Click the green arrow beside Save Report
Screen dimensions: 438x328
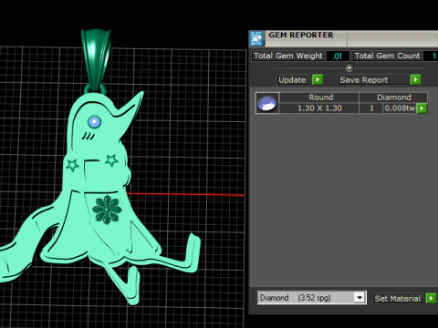[415, 80]
